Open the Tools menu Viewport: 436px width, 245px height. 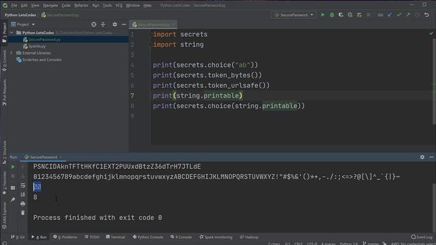point(108,5)
